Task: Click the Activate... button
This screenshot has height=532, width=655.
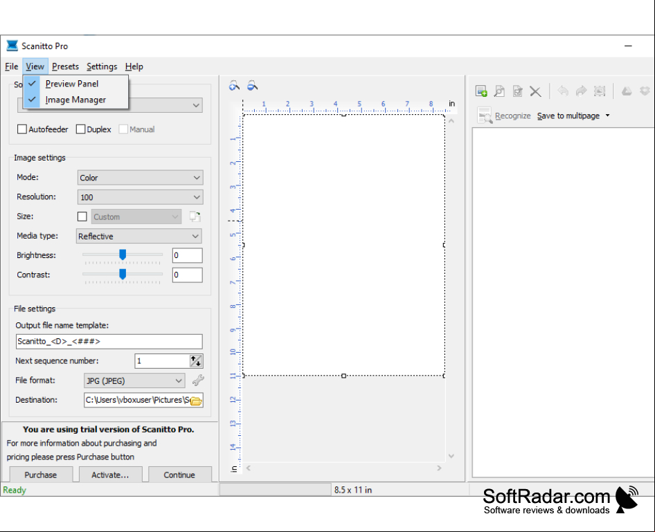Action: [110, 475]
